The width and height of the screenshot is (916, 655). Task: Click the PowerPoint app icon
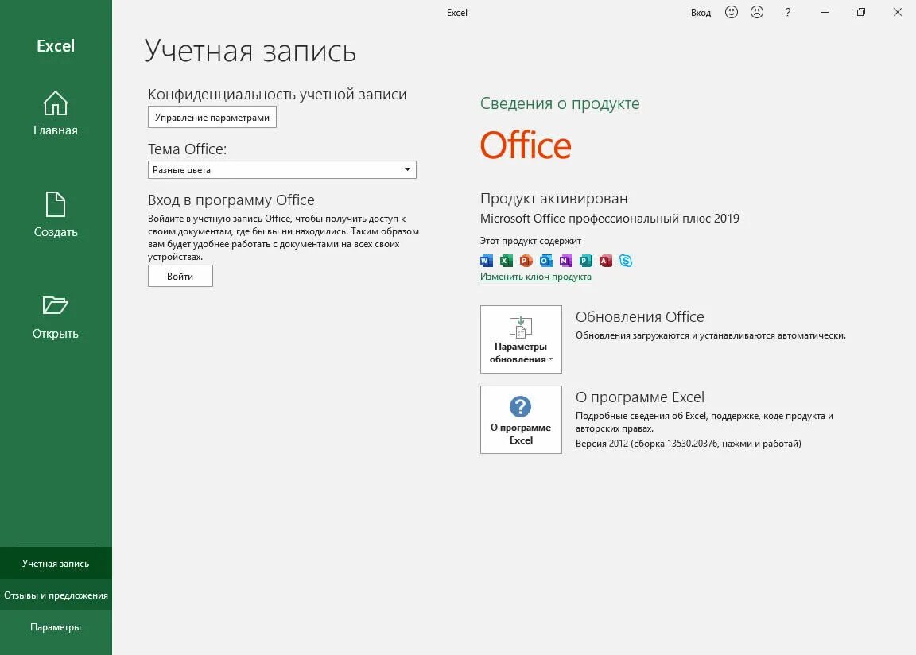coord(526,261)
